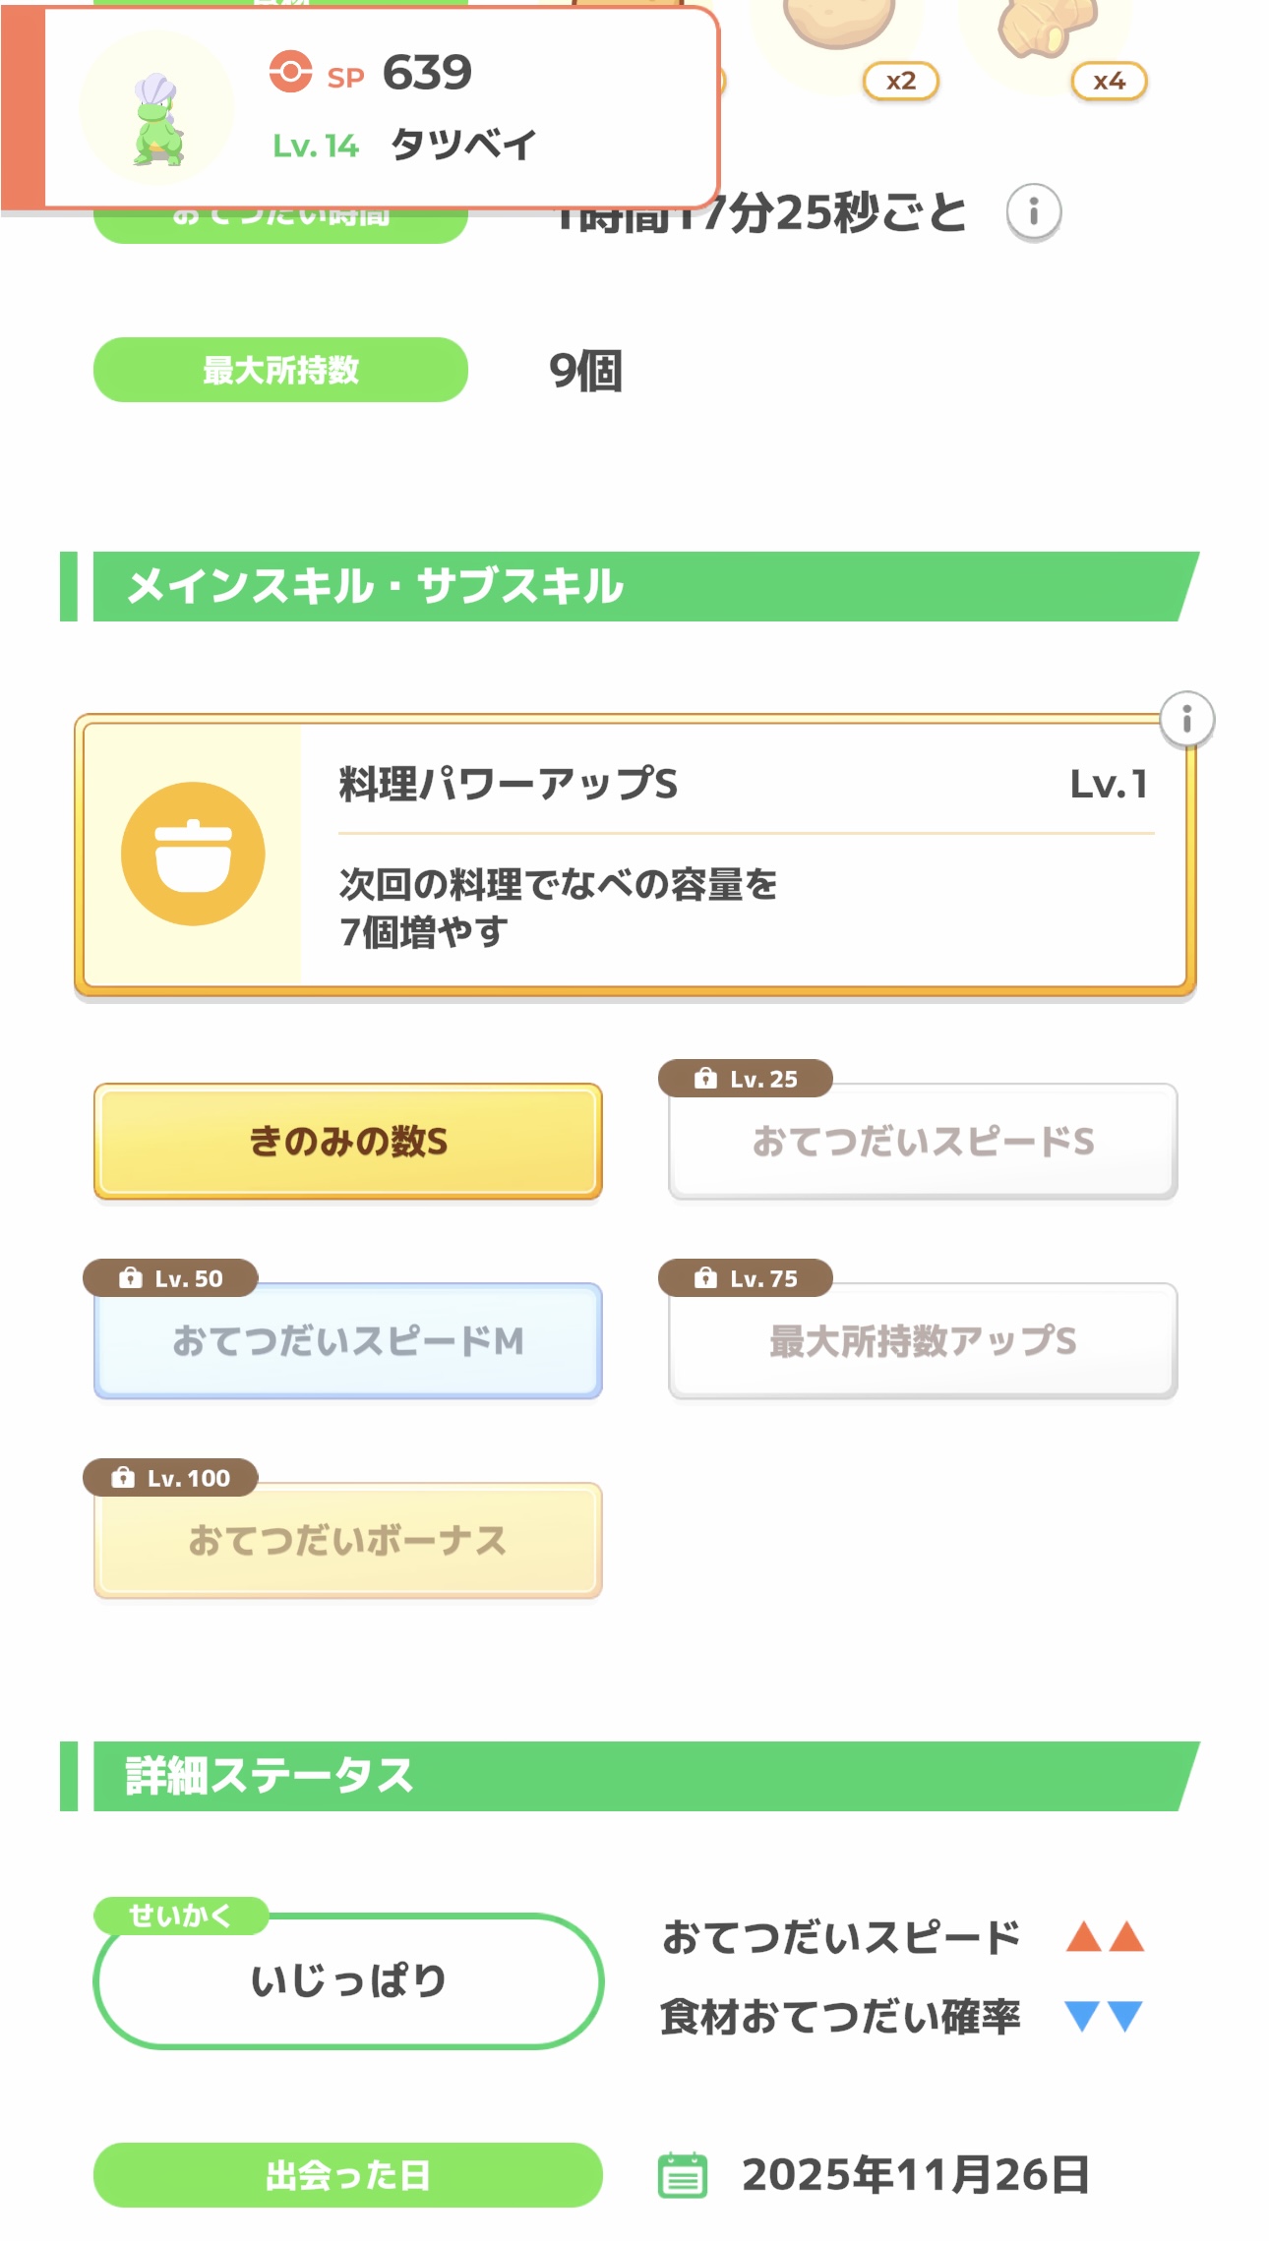Select the きのみの数S sub skill
Viewport: 1269px width, 2241px height.
click(x=347, y=1141)
